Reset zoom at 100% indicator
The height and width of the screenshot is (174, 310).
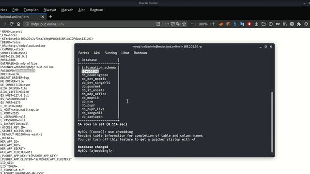pyautogui.click(x=202, y=24)
